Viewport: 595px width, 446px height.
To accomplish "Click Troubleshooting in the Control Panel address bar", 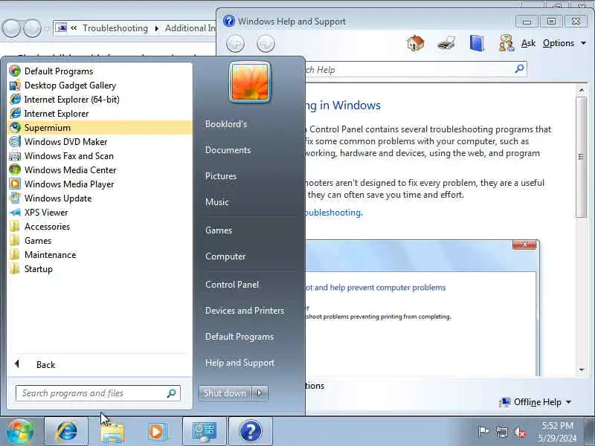I will pyautogui.click(x=115, y=28).
